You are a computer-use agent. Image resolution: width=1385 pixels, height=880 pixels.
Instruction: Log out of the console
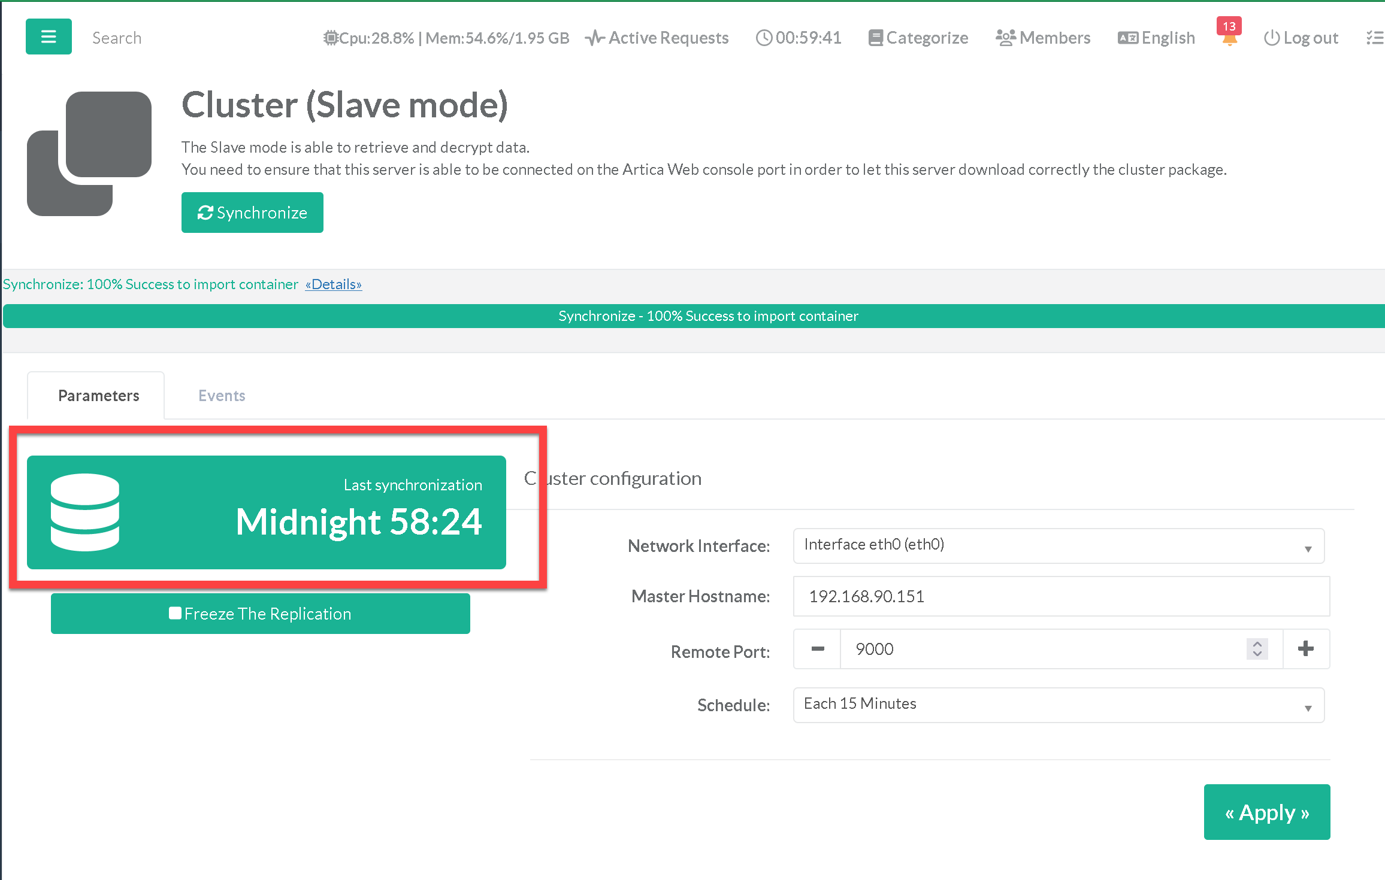pos(1301,38)
